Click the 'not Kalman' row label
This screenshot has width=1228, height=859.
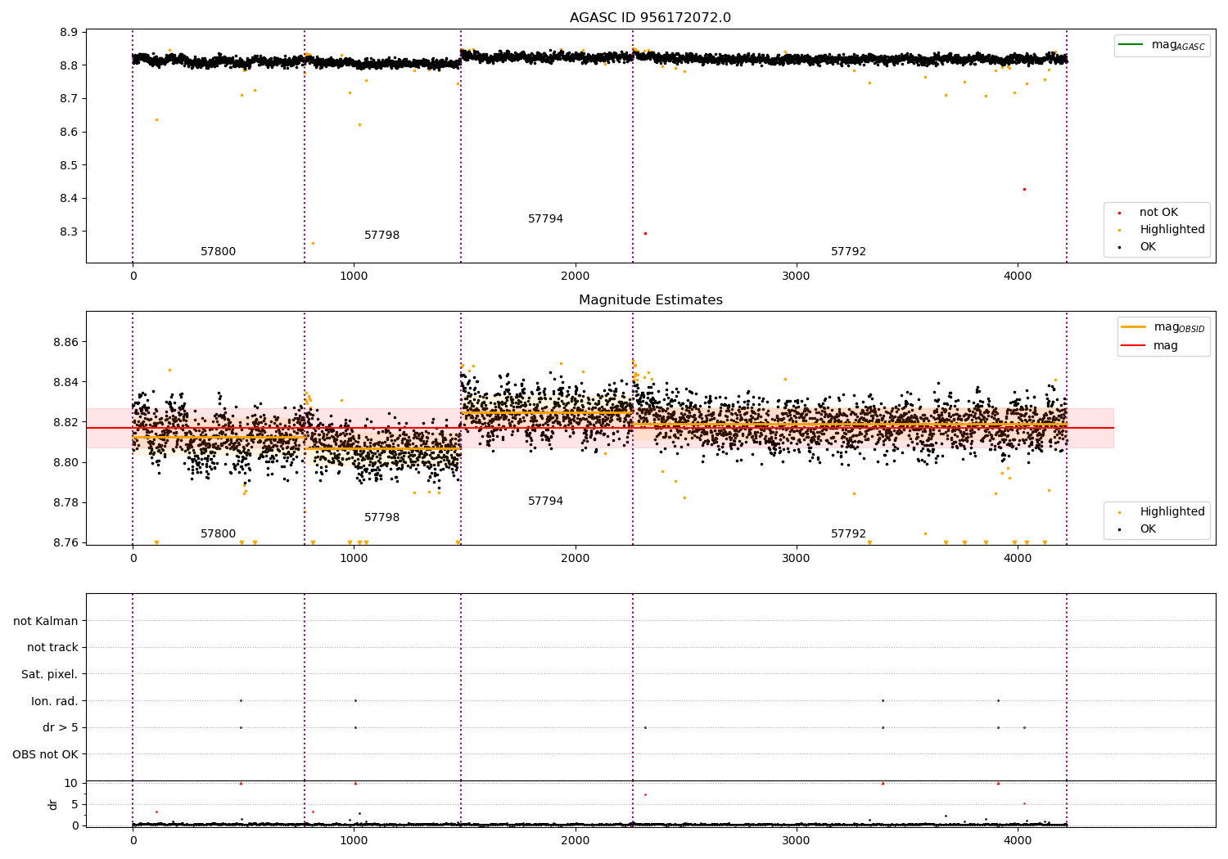(x=46, y=621)
